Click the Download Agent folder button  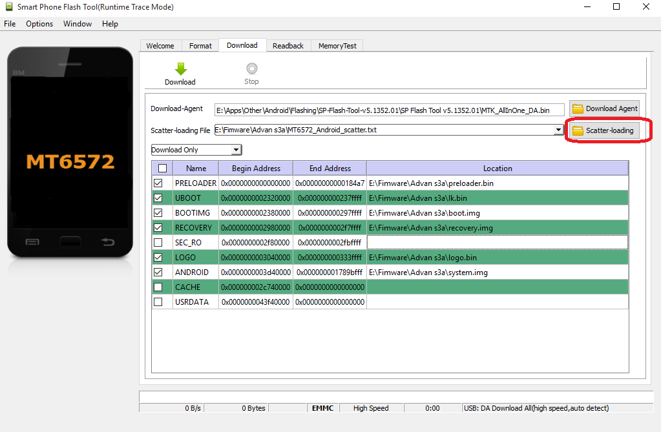coord(604,108)
